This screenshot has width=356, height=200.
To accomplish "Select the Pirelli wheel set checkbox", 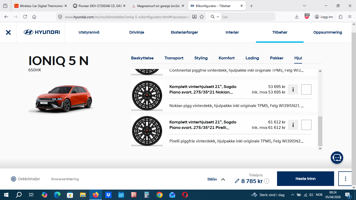I will 306,125.
